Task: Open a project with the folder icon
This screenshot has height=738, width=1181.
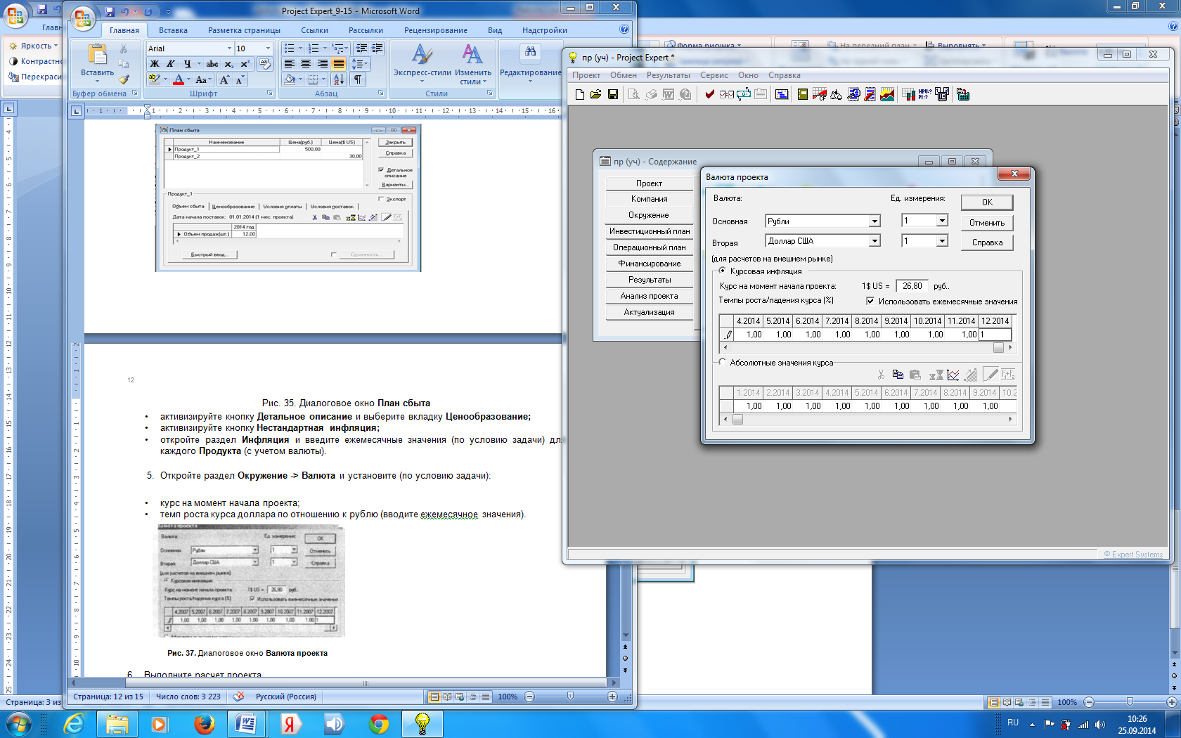Action: click(596, 94)
